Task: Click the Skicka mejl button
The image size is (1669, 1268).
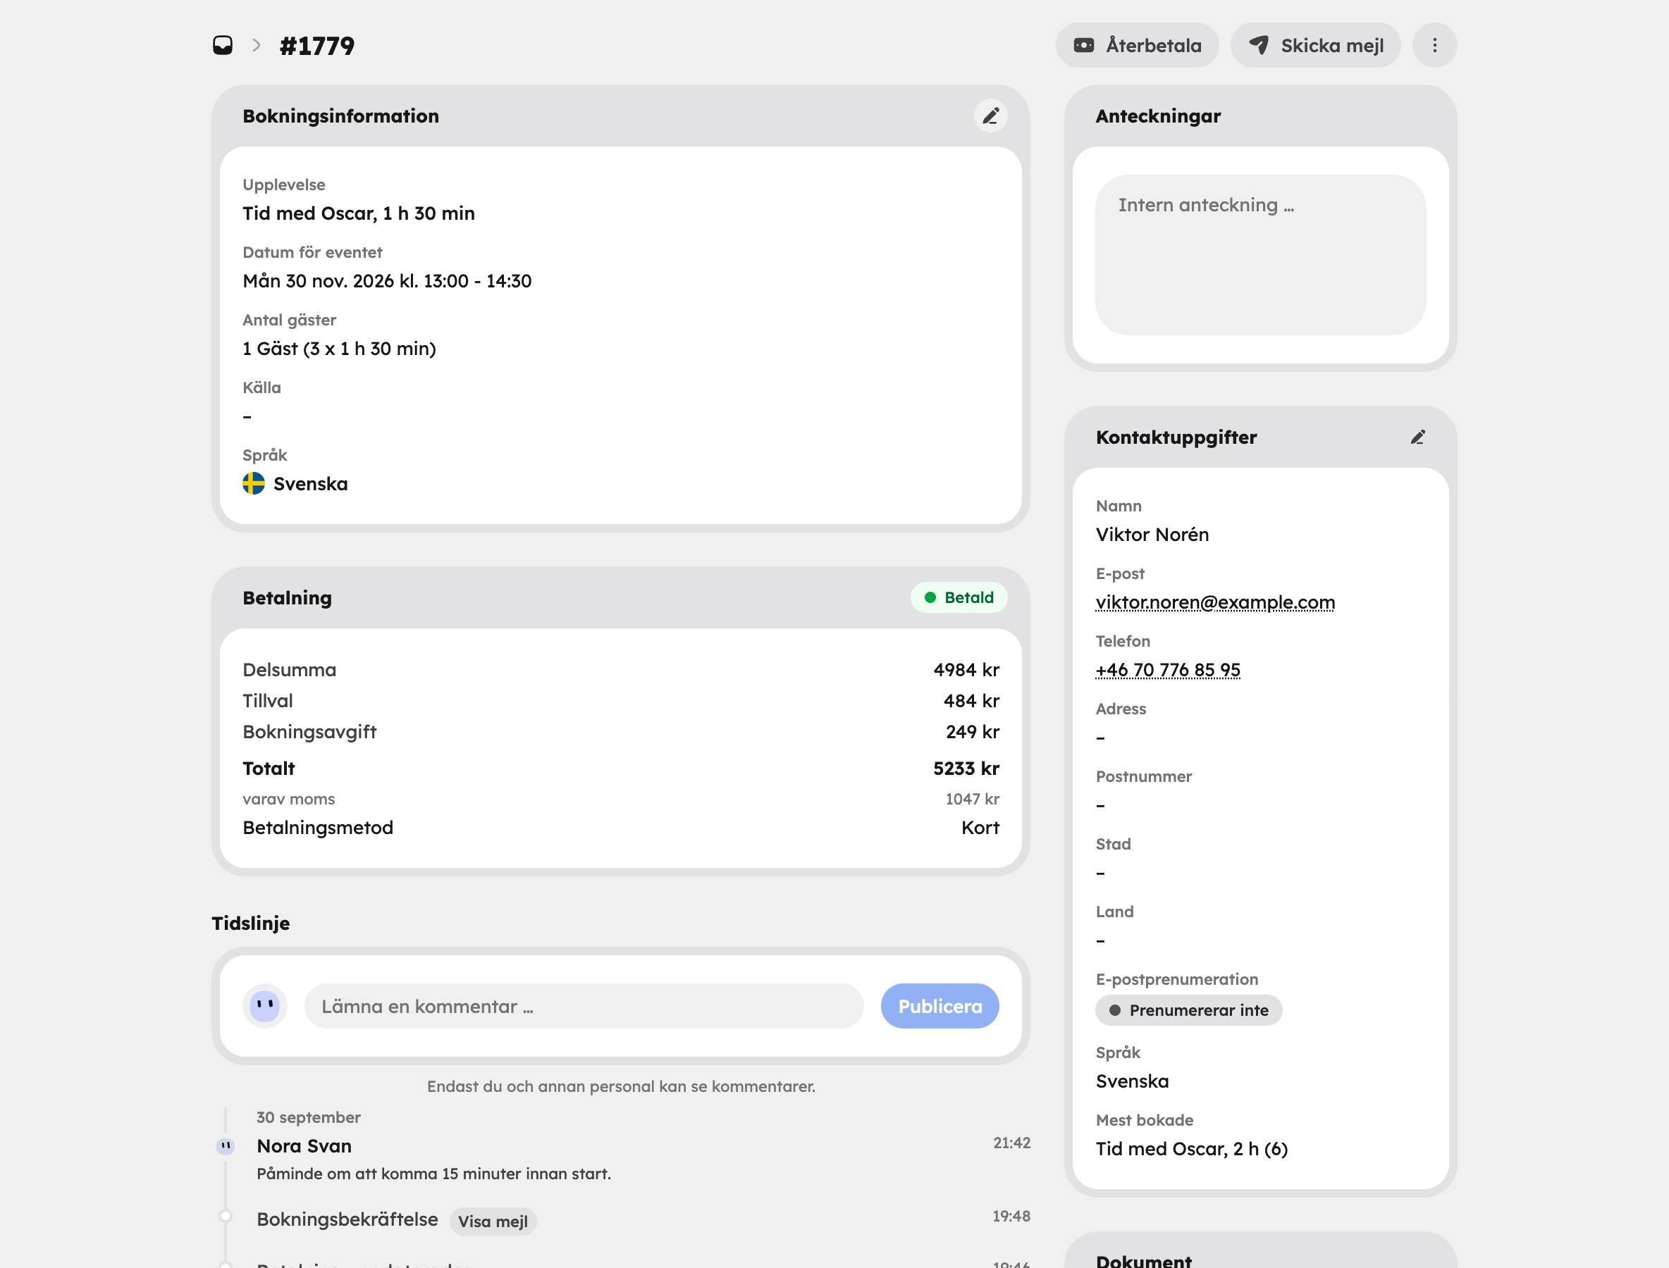Action: click(1316, 45)
